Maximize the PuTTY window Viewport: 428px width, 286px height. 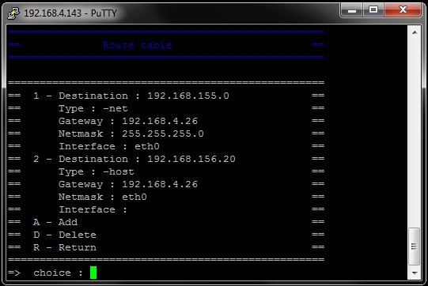click(373, 9)
